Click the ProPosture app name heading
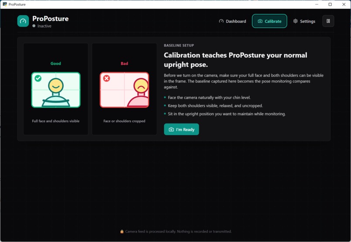The image size is (351, 242). coord(51,19)
